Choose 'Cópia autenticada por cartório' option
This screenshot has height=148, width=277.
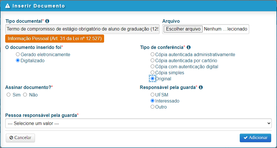(x=152, y=60)
